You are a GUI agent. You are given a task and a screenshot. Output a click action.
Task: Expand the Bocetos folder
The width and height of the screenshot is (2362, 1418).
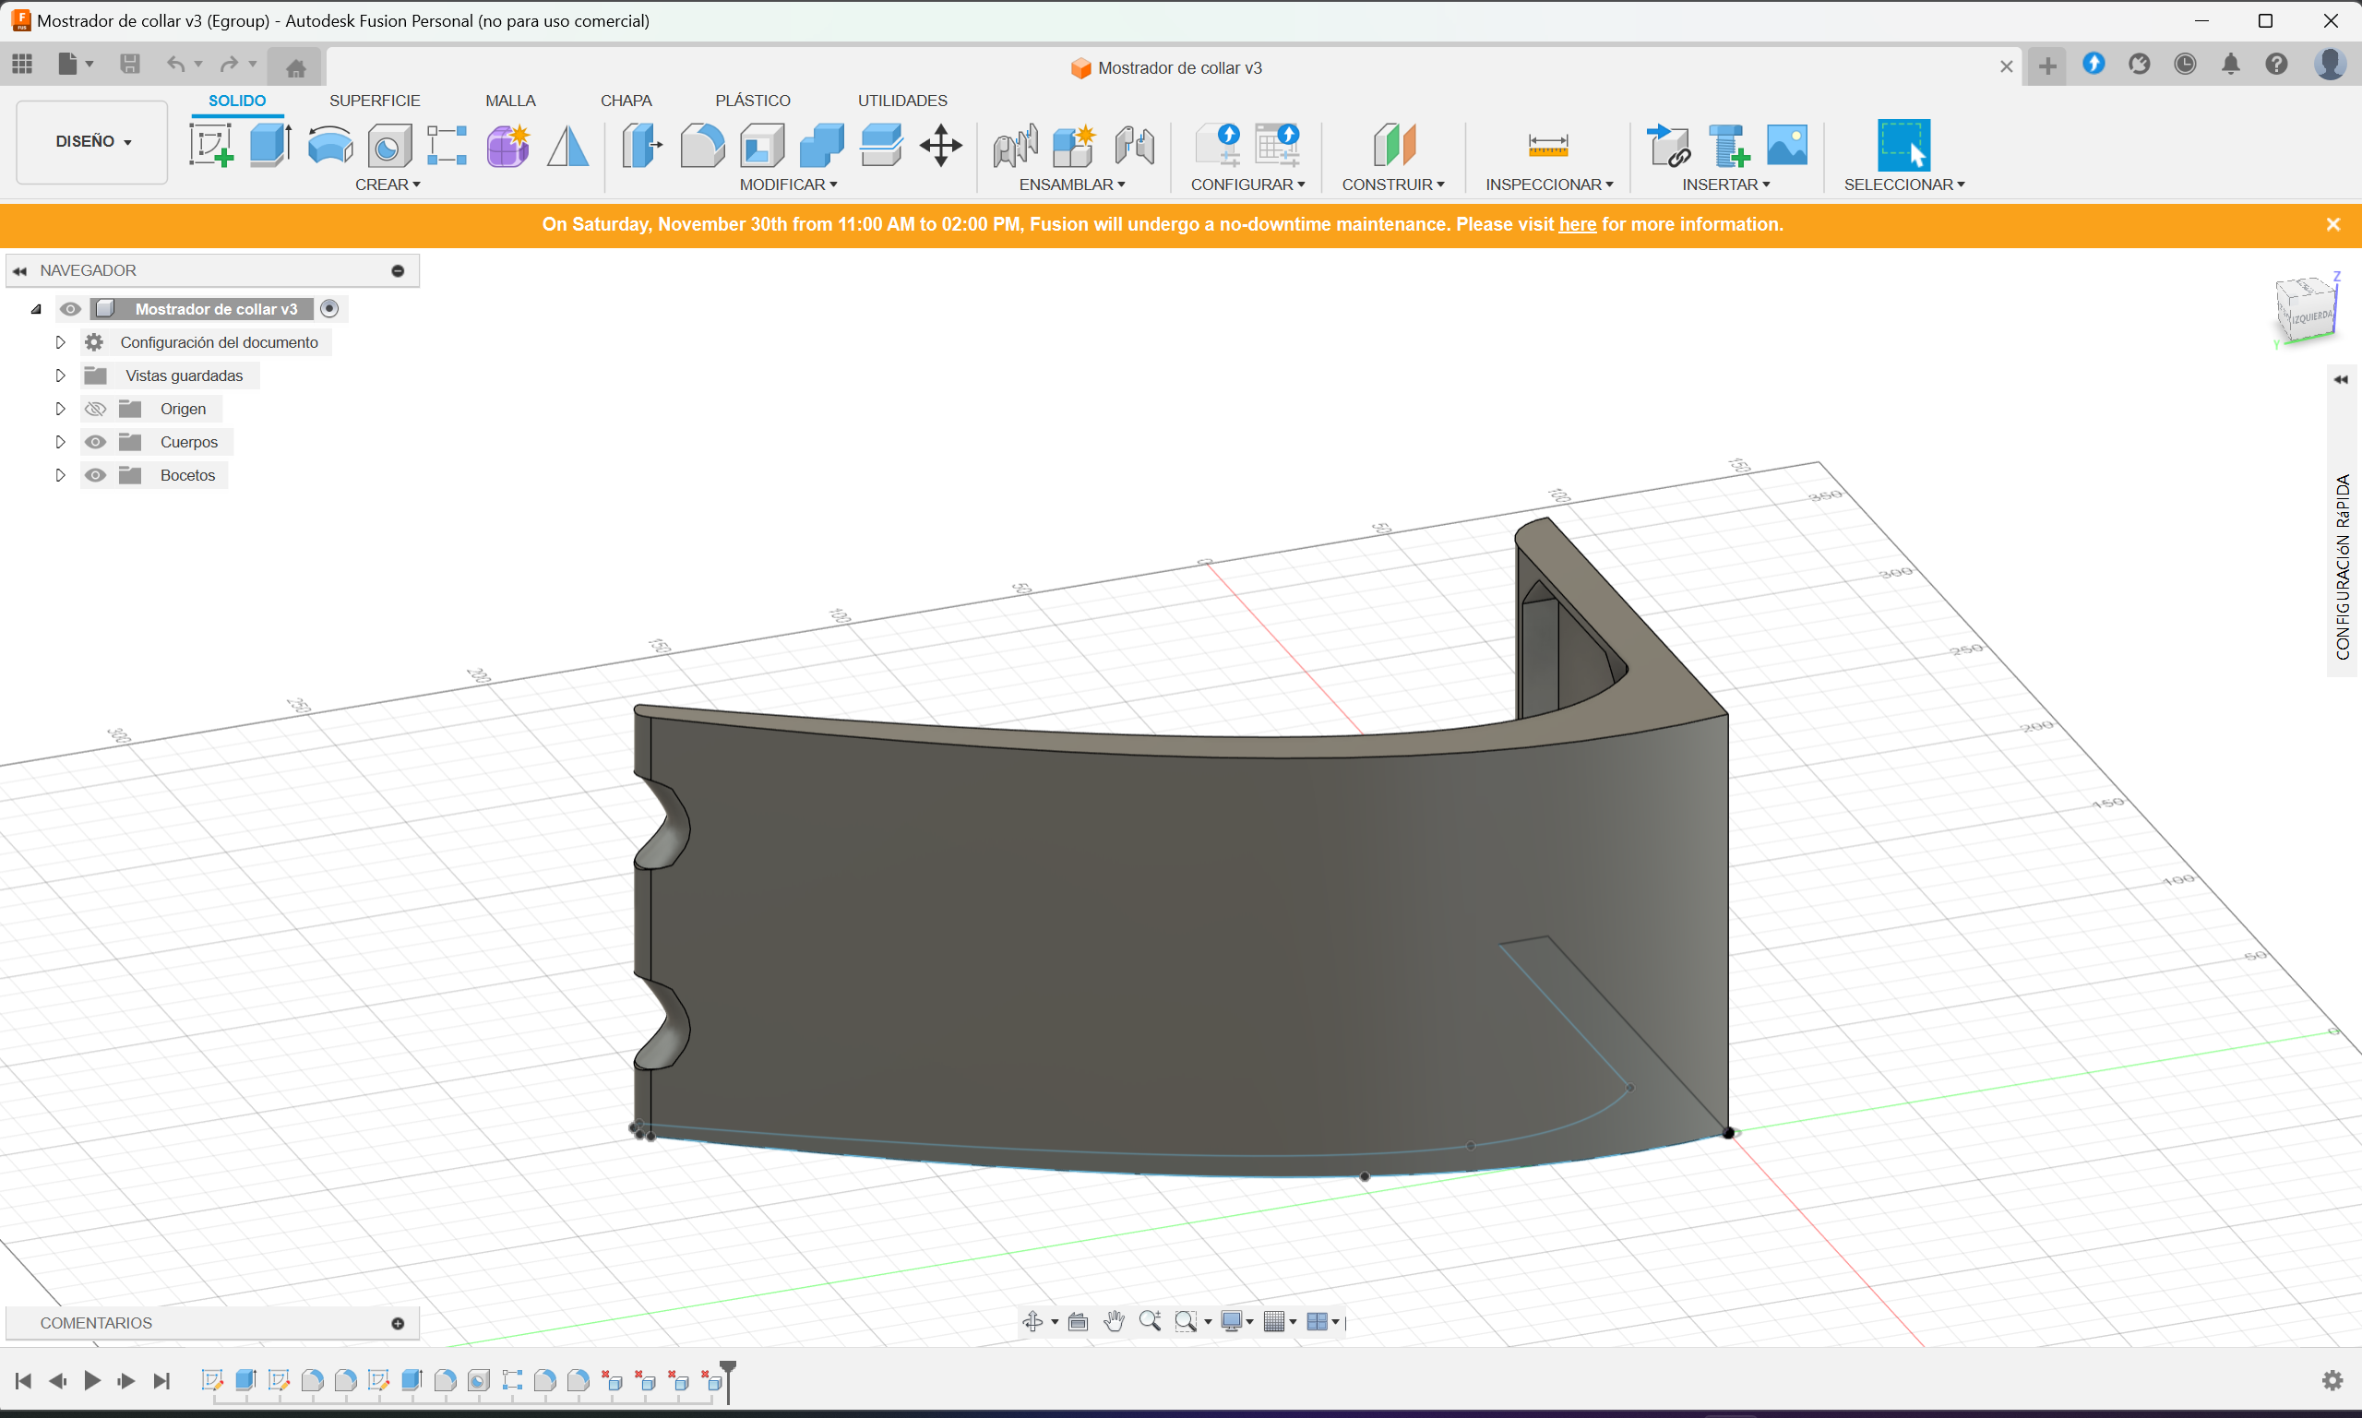click(x=60, y=476)
